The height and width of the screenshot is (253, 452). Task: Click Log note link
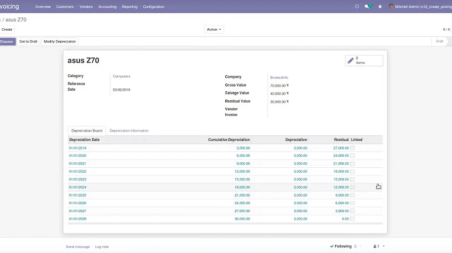click(102, 247)
